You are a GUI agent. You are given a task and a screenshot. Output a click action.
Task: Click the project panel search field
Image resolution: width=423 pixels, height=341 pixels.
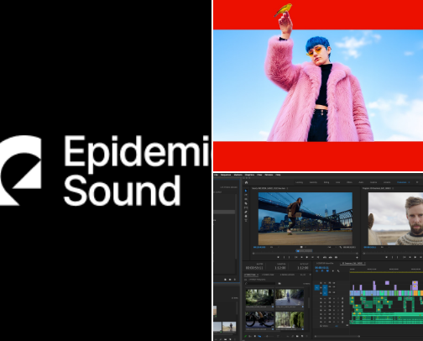(260, 284)
